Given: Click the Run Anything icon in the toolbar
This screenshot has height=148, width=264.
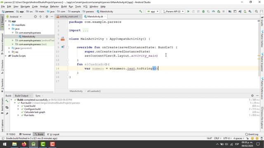Looking at the screenshot, I should click(235, 12).
